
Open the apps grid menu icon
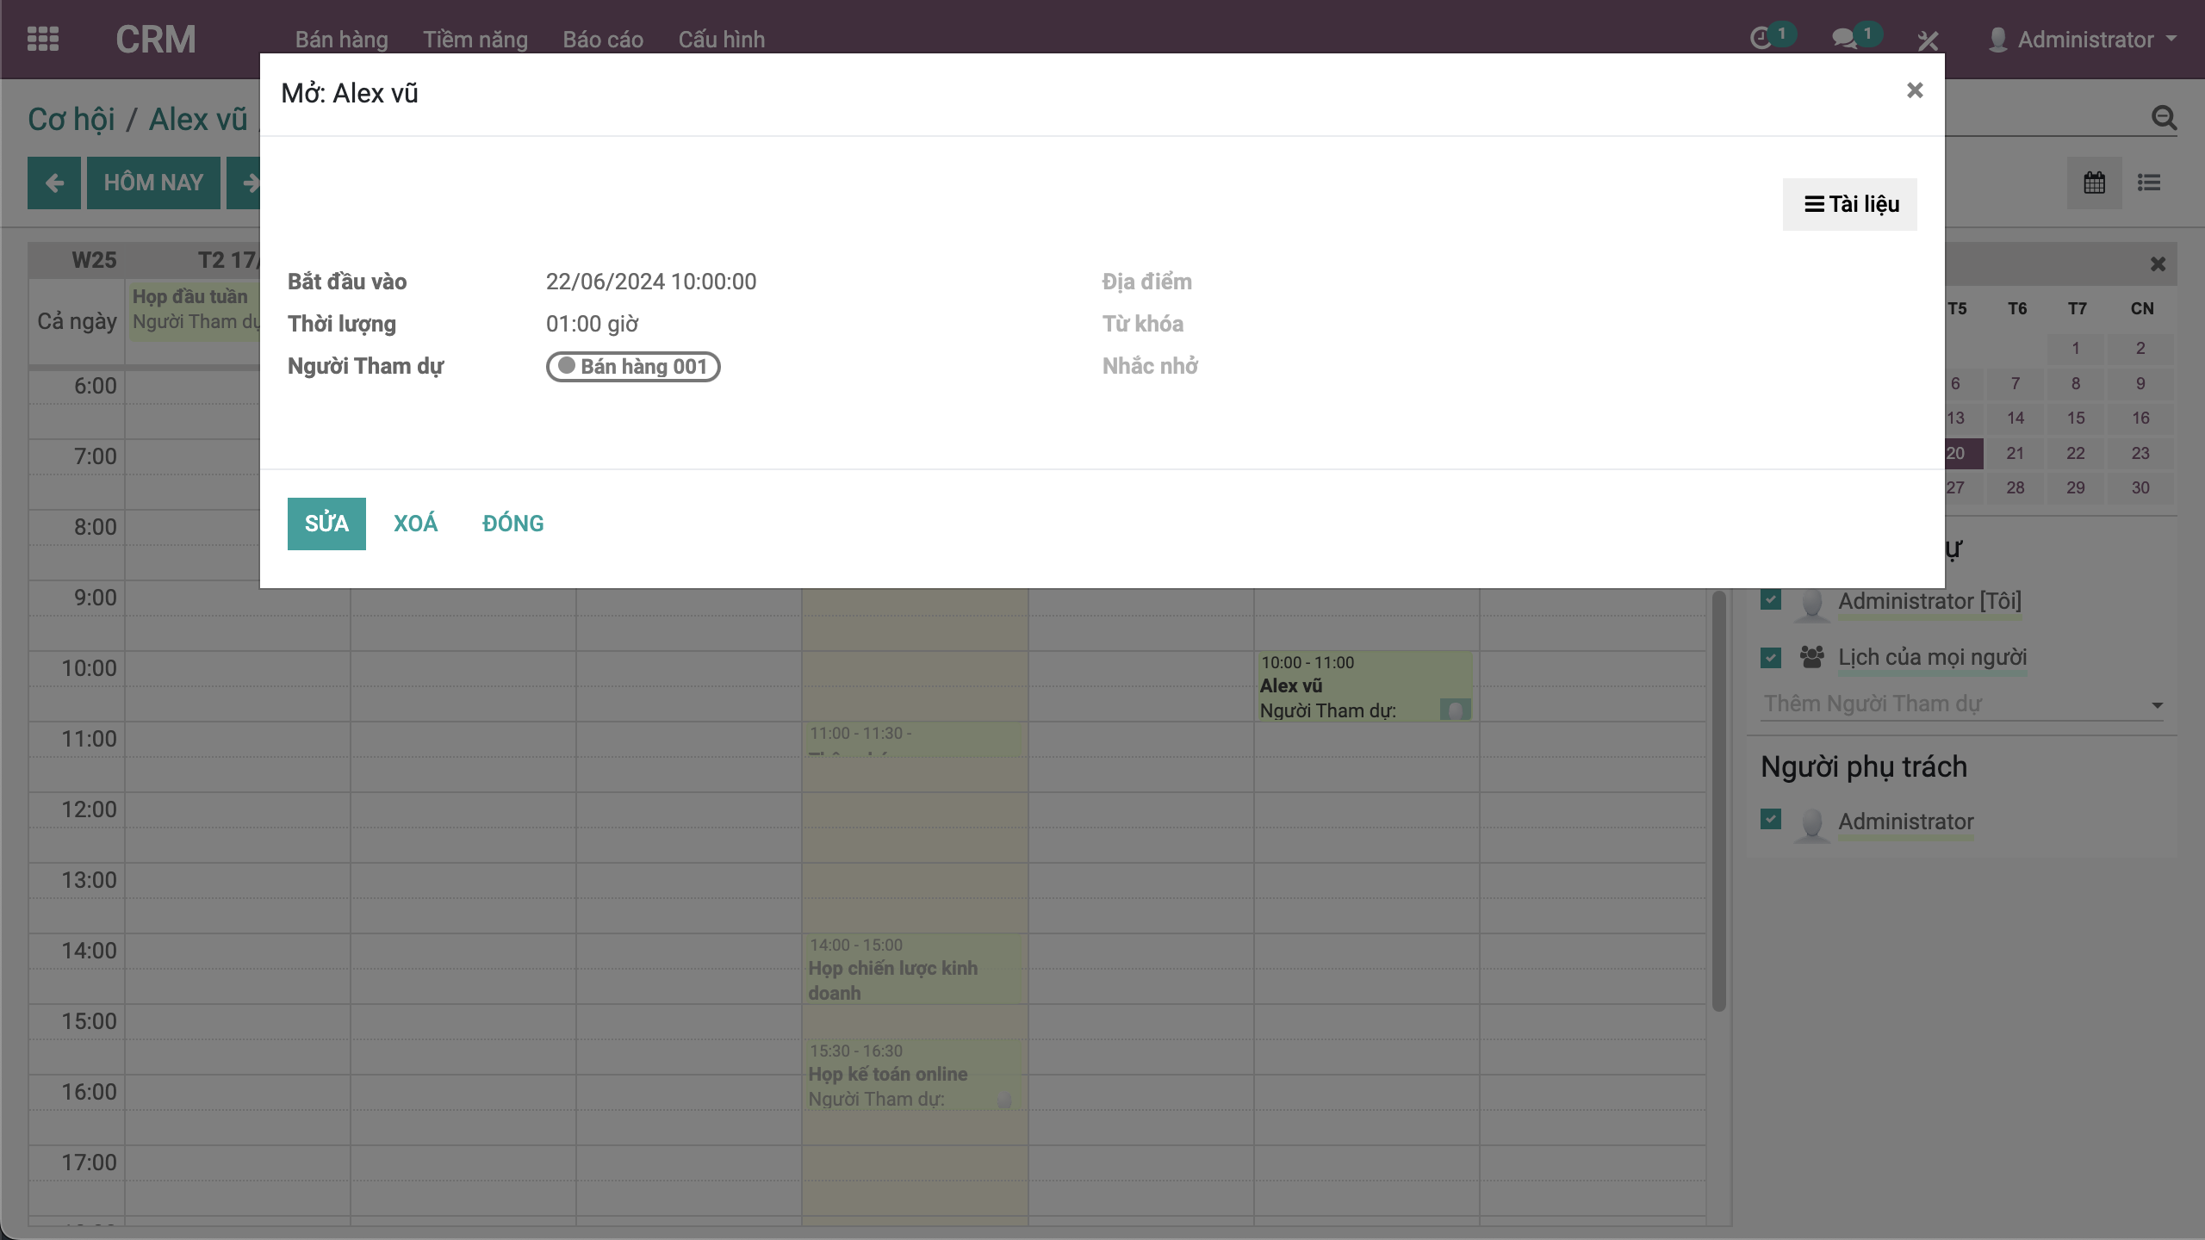(43, 39)
